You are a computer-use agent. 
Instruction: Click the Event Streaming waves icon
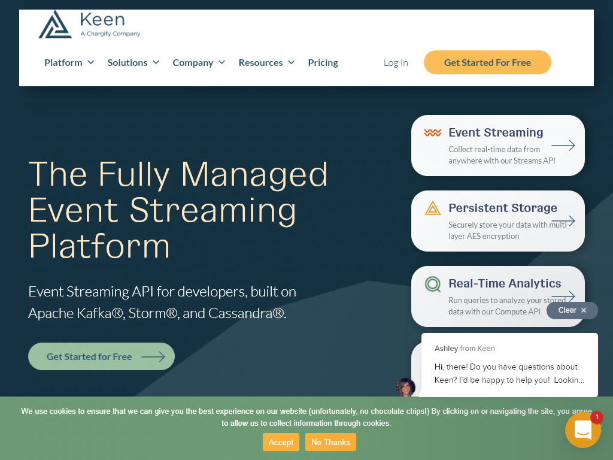click(x=432, y=133)
